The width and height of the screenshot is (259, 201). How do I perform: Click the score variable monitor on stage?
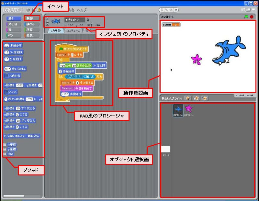tap(171, 25)
